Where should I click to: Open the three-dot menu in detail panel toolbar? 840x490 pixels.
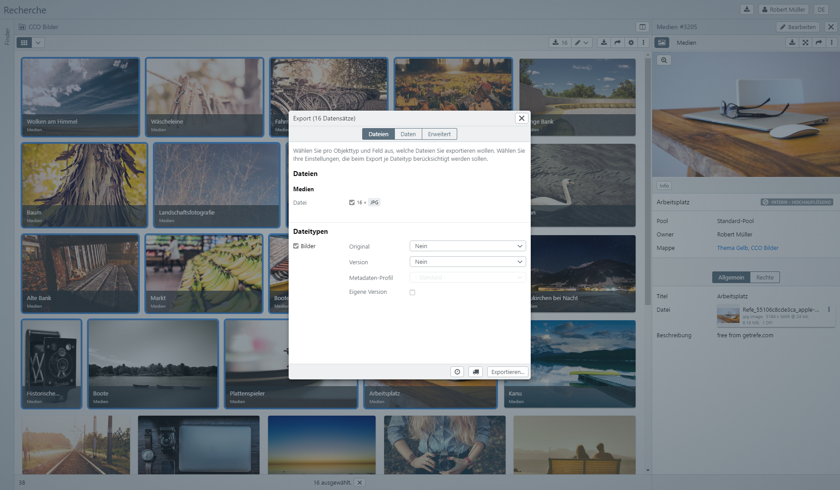831,43
